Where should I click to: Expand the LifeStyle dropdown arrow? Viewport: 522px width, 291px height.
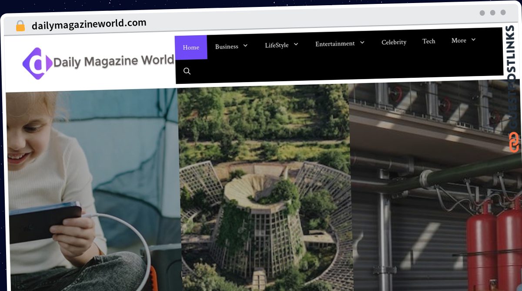(296, 44)
